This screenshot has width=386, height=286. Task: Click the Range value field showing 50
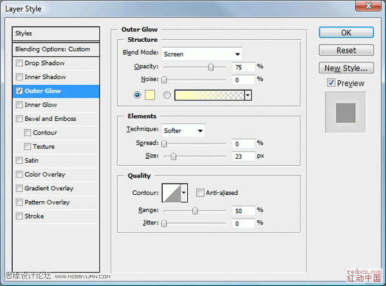tap(243, 211)
